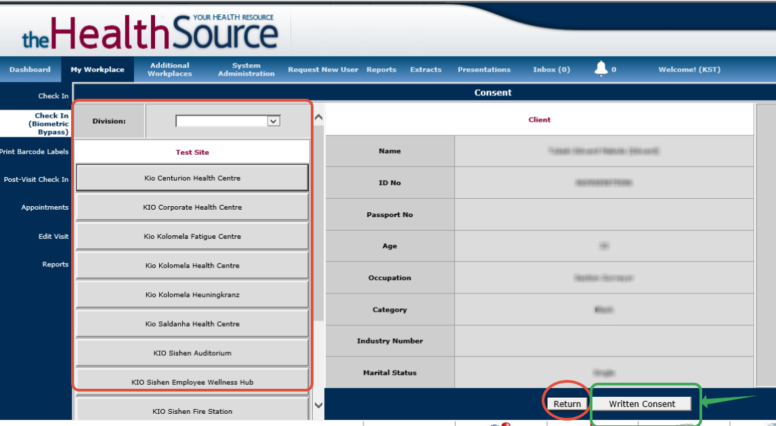Choose Kio Centurion Health Centre

point(192,178)
